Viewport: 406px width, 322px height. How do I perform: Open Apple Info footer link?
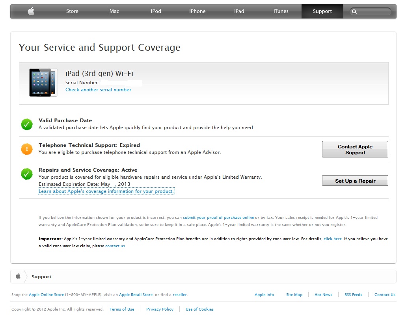pos(264,294)
